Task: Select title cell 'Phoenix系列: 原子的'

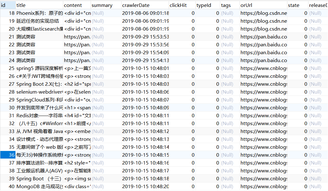Action: pos(39,13)
